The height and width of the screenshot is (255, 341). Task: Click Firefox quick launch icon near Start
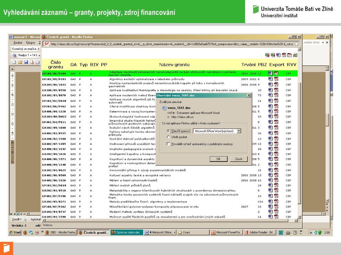[x=25, y=232]
